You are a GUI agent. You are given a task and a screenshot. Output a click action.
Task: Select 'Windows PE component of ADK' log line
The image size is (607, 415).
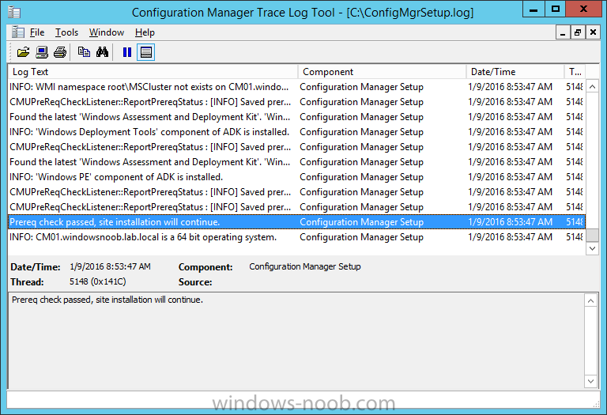(296, 177)
